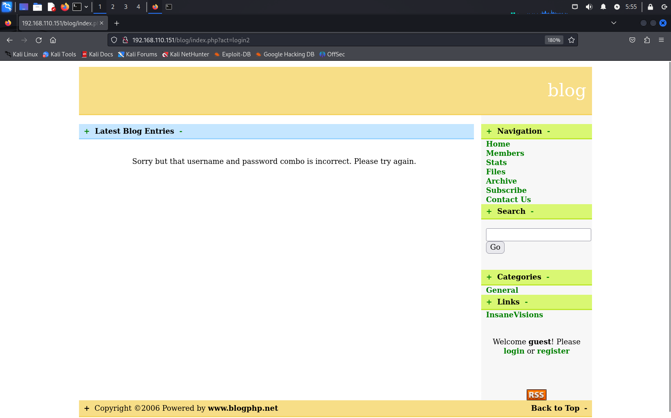Open the Exploit-DB bookmark
671x418 pixels.
[x=232, y=54]
